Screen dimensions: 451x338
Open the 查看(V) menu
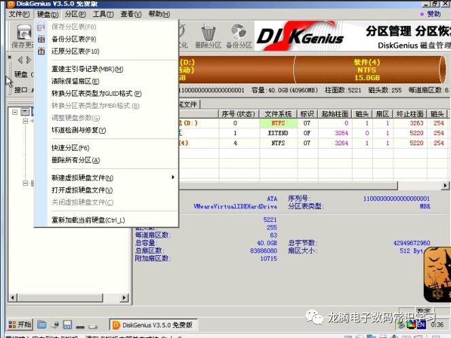[131, 14]
